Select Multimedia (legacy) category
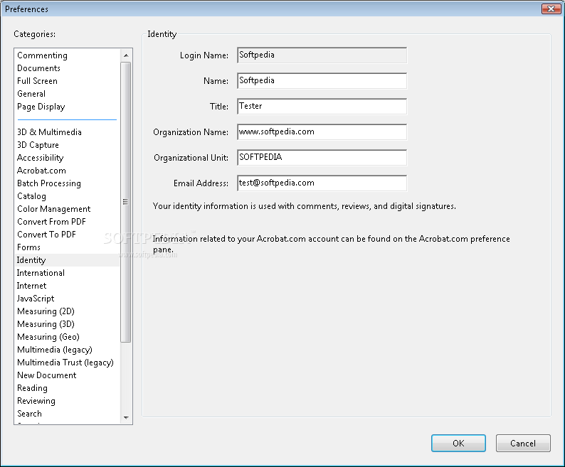This screenshot has width=565, height=467. (x=55, y=349)
